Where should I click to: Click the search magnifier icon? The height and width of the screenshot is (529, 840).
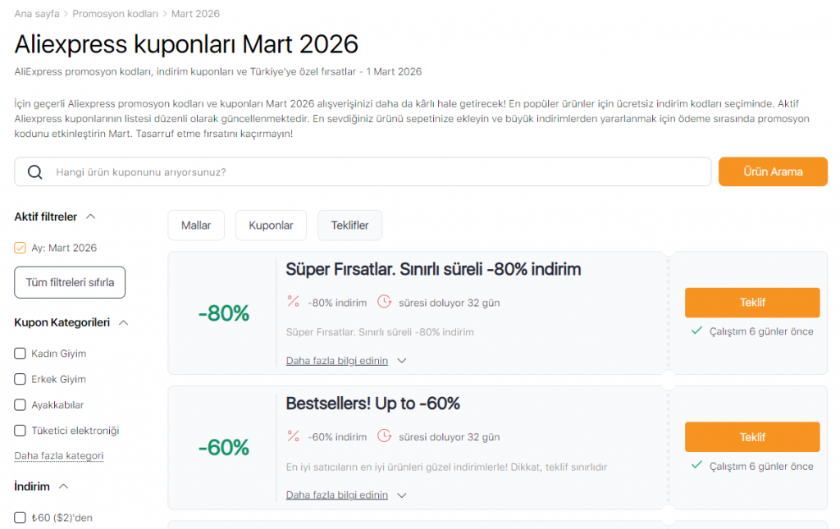click(x=34, y=171)
